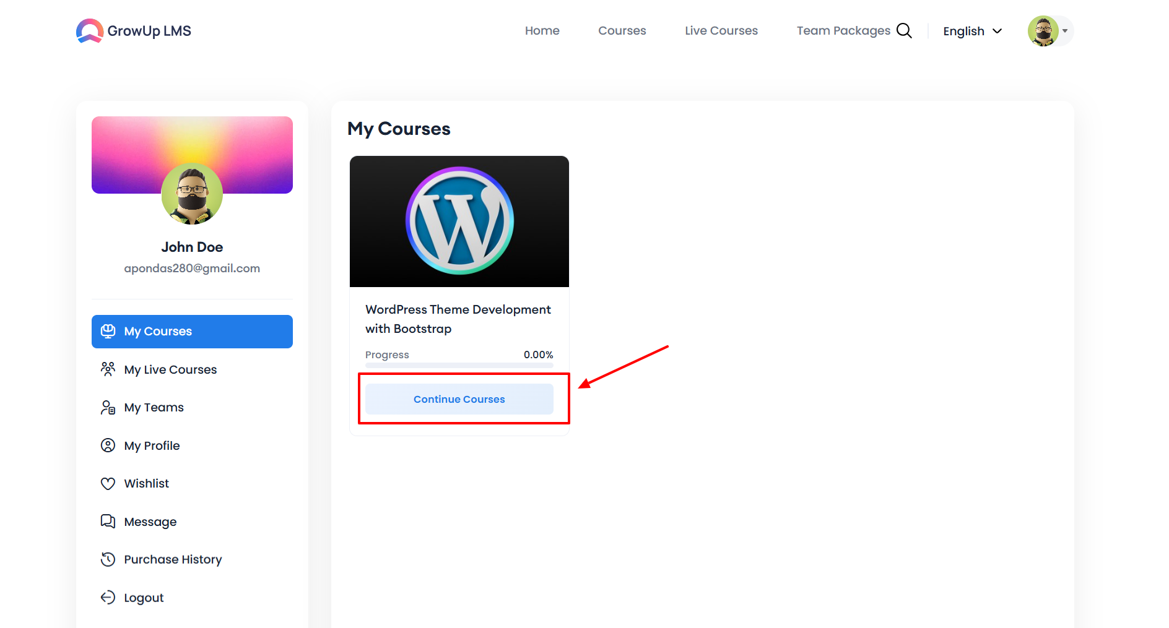Screen dimensions: 1169x628
Task: Select My Courses sidebar item
Action: pyautogui.click(x=192, y=332)
